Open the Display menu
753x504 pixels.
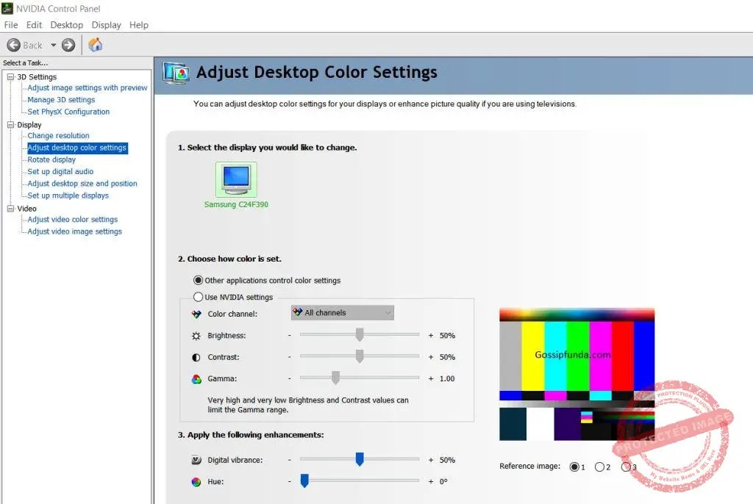(x=106, y=24)
